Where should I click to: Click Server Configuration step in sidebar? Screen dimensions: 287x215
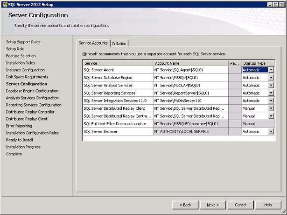click(x=27, y=84)
